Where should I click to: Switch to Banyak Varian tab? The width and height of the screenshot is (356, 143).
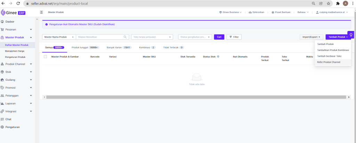119,47
